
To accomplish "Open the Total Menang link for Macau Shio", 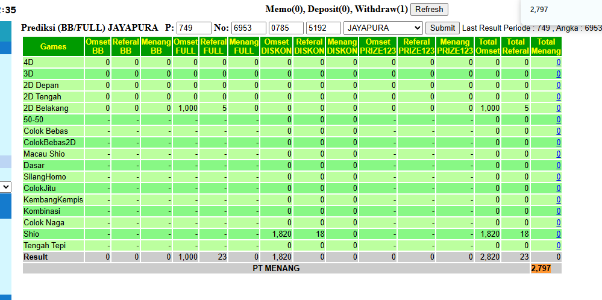I will pos(558,154).
